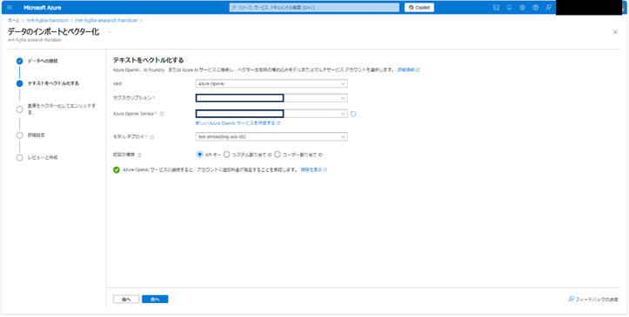Toggle the additional cost acknowledgment checkbox
This screenshot has height=317, width=629.
click(117, 169)
